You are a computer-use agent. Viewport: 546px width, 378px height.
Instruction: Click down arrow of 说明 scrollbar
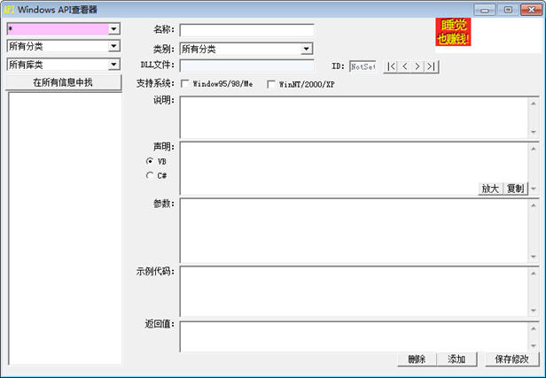(x=534, y=132)
